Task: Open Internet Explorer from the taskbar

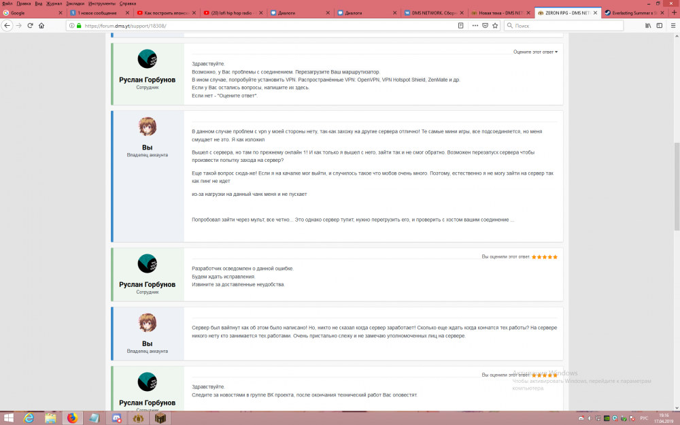Action: pos(29,418)
